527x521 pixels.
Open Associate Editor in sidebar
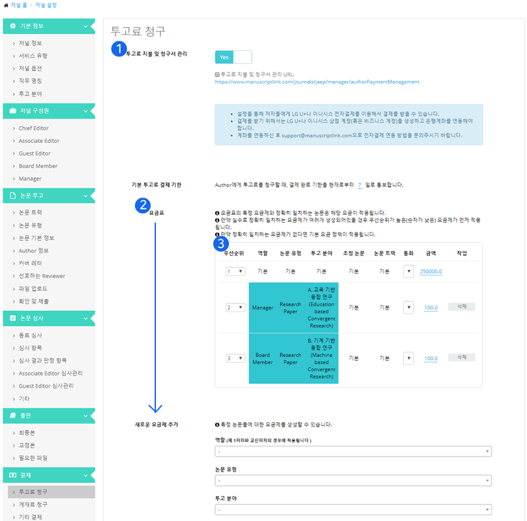coord(39,141)
